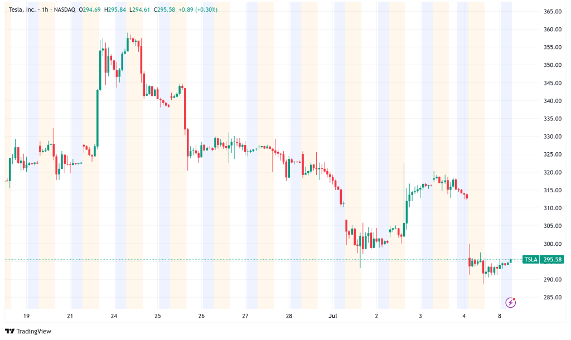Click the 300.00 price axis label
Image resolution: width=571 pixels, height=340 pixels.
pyautogui.click(x=553, y=244)
